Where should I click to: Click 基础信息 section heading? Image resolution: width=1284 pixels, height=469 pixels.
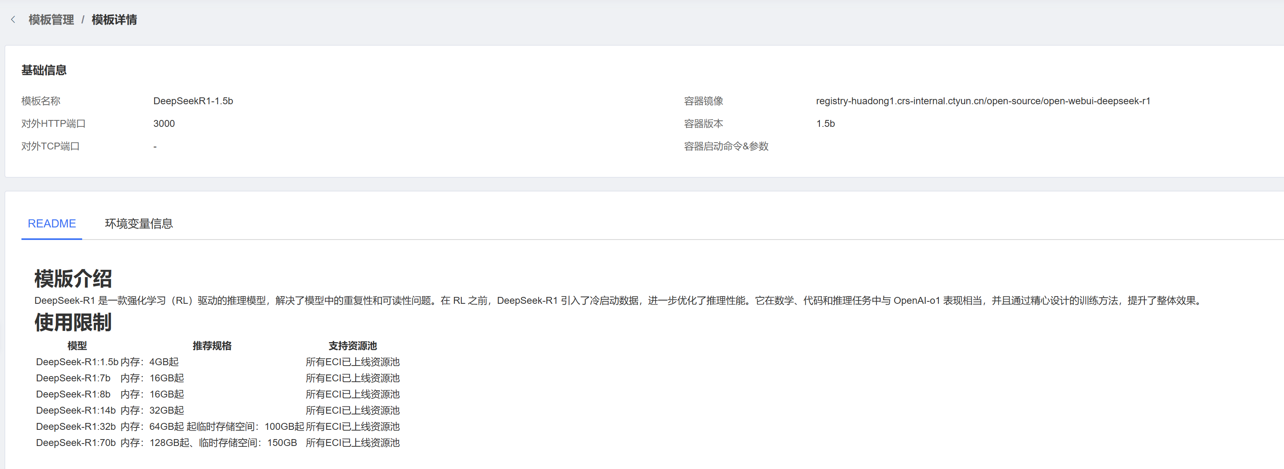pos(44,70)
